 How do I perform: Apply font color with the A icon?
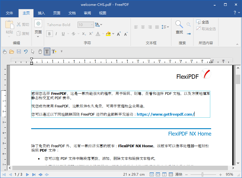(x=98, y=34)
